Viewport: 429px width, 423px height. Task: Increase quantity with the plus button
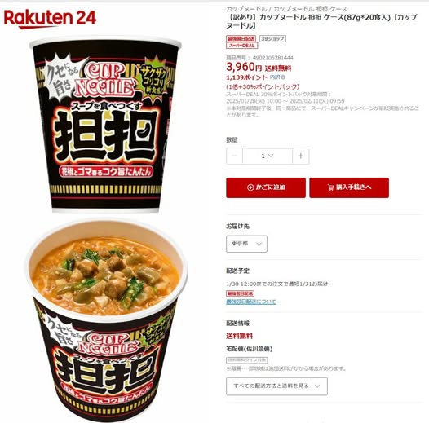(x=301, y=156)
